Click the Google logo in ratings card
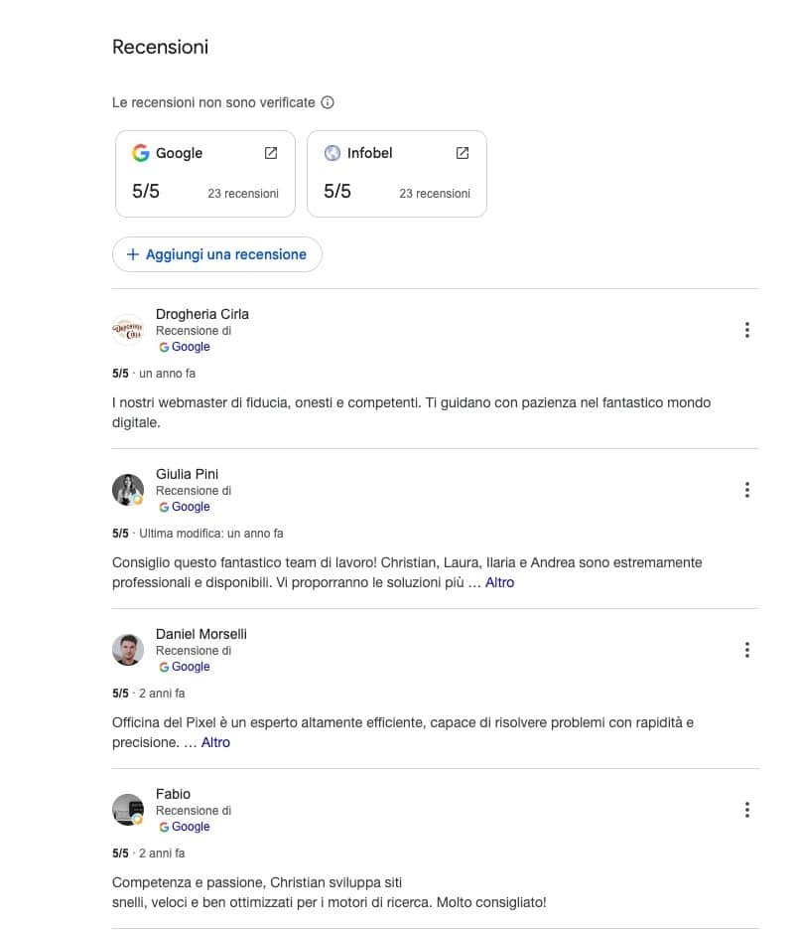Image resolution: width=798 pixels, height=930 pixels. point(140,153)
